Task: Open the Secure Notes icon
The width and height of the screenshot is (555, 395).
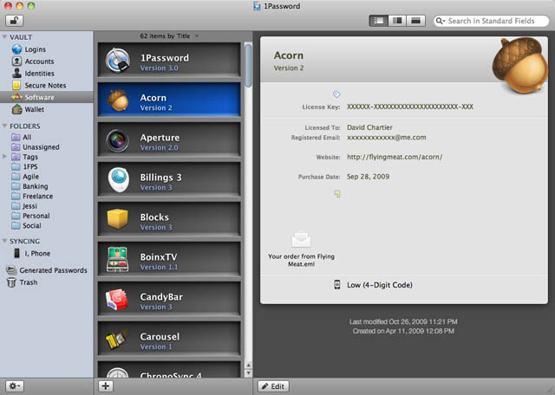Action: coord(16,85)
